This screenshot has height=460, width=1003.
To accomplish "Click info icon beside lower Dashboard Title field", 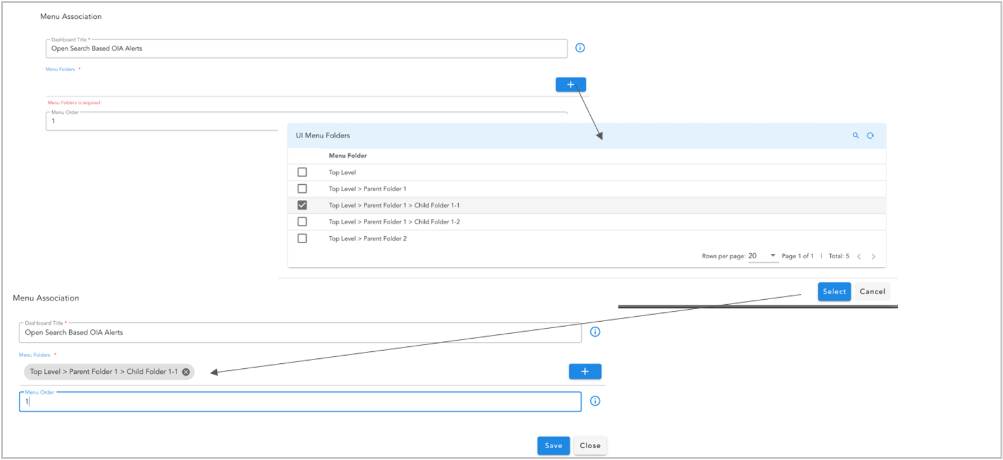I will click(x=595, y=332).
